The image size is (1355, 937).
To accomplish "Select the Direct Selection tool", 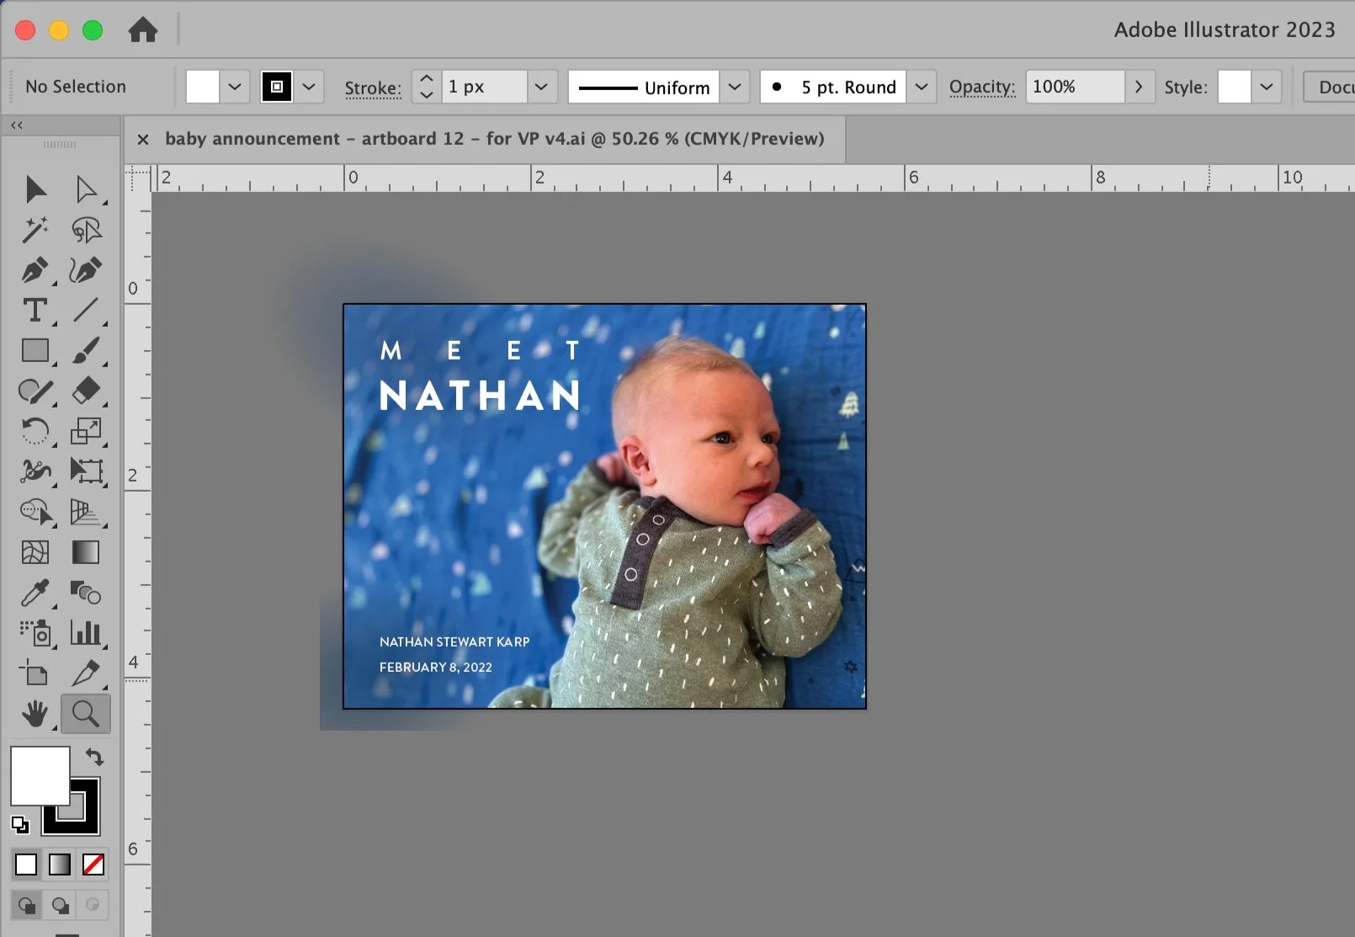I will pos(86,189).
